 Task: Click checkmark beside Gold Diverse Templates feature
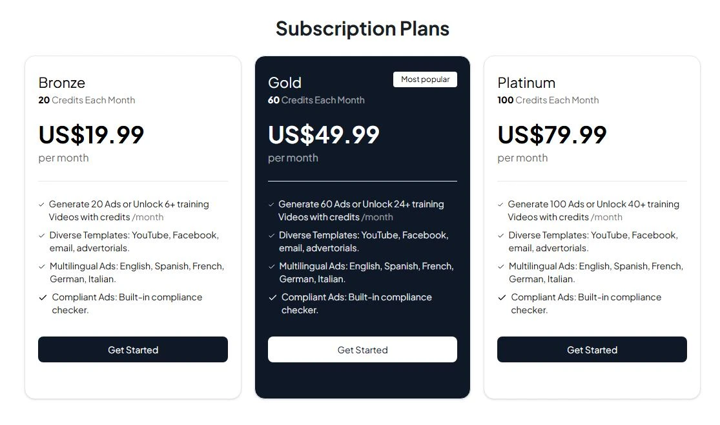tap(272, 236)
